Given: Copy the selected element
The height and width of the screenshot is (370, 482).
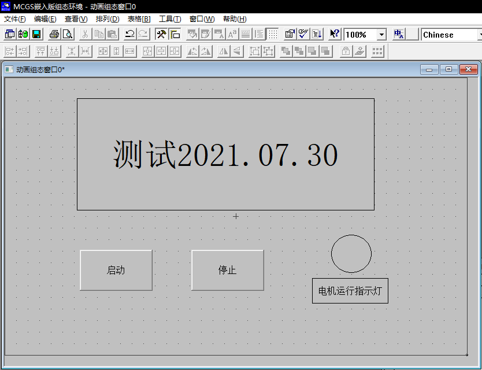Looking at the screenshot, I should click(x=98, y=34).
